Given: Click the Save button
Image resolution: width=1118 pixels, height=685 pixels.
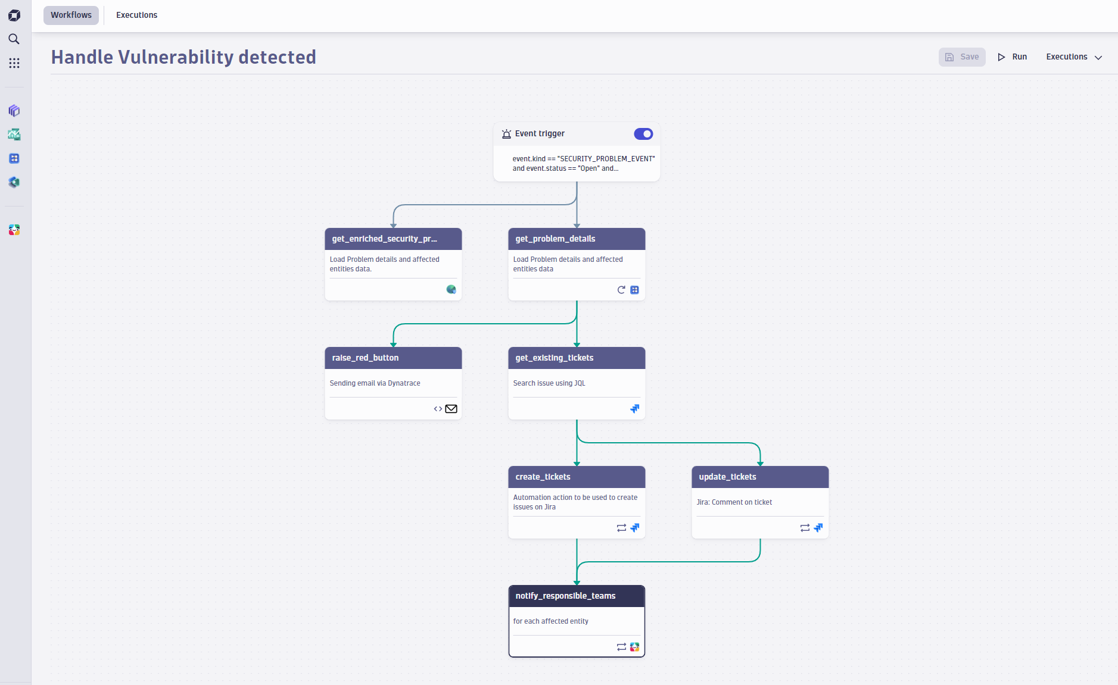Looking at the screenshot, I should point(962,57).
